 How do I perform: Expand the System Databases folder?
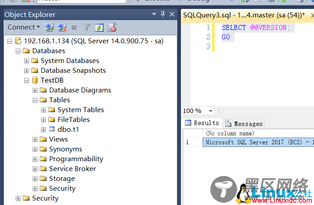pyautogui.click(x=26, y=61)
